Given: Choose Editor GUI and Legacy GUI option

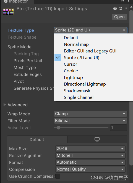Looking at the screenshot, I should 90,51.
